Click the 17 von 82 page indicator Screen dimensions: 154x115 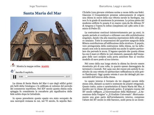pos(114,111)
